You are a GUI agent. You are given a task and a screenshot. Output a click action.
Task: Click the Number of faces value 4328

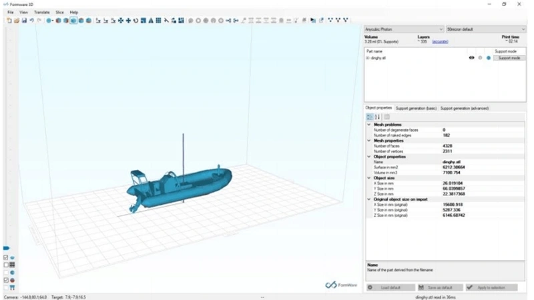point(447,146)
